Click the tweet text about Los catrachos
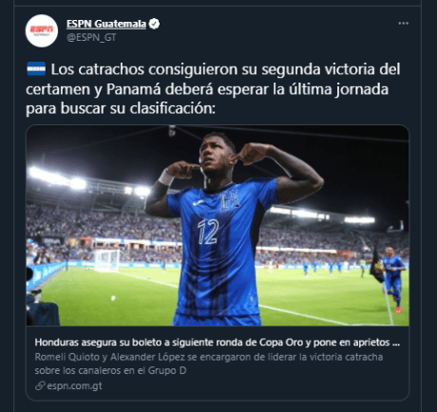Screen dimensions: 437x412 pyautogui.click(x=213, y=89)
